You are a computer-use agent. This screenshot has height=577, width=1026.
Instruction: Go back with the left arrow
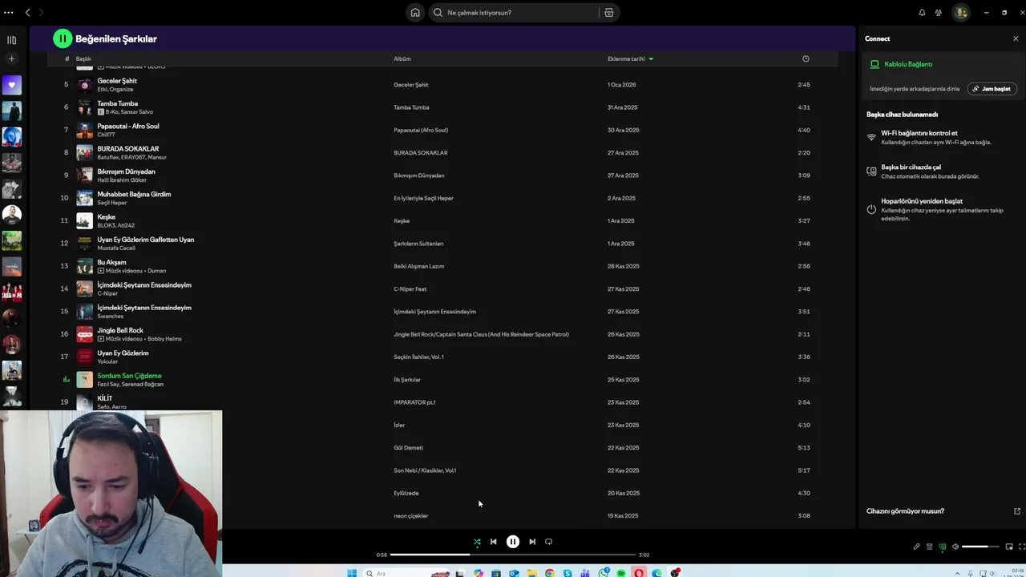coord(27,13)
